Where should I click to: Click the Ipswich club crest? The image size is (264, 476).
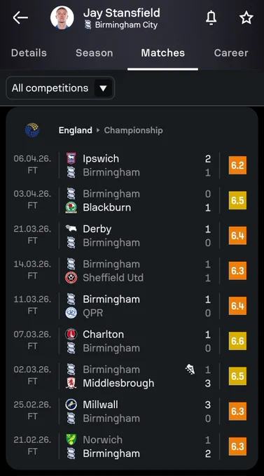click(71, 158)
